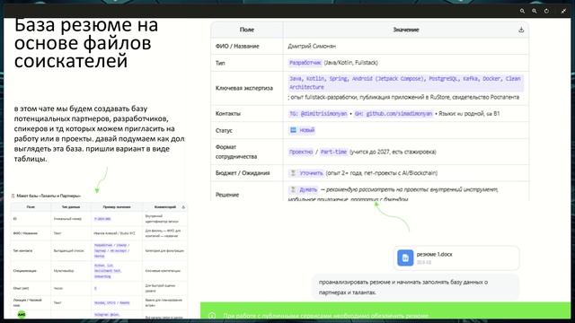Click the 'Формат сотрудничества' field label
Viewport: 575px width, 323px height.
pyautogui.click(x=236, y=152)
